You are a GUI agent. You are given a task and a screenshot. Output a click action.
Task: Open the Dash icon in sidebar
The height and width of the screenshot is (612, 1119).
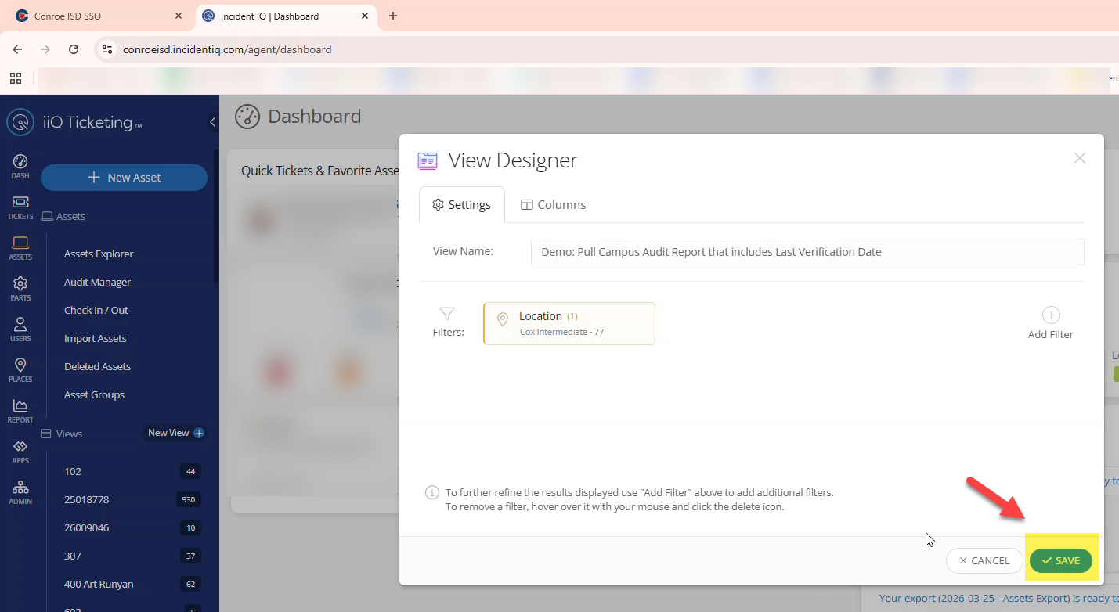[20, 162]
